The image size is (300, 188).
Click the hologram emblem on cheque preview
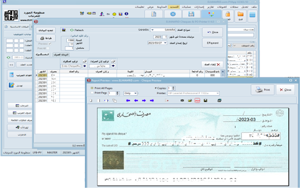coord(114,160)
